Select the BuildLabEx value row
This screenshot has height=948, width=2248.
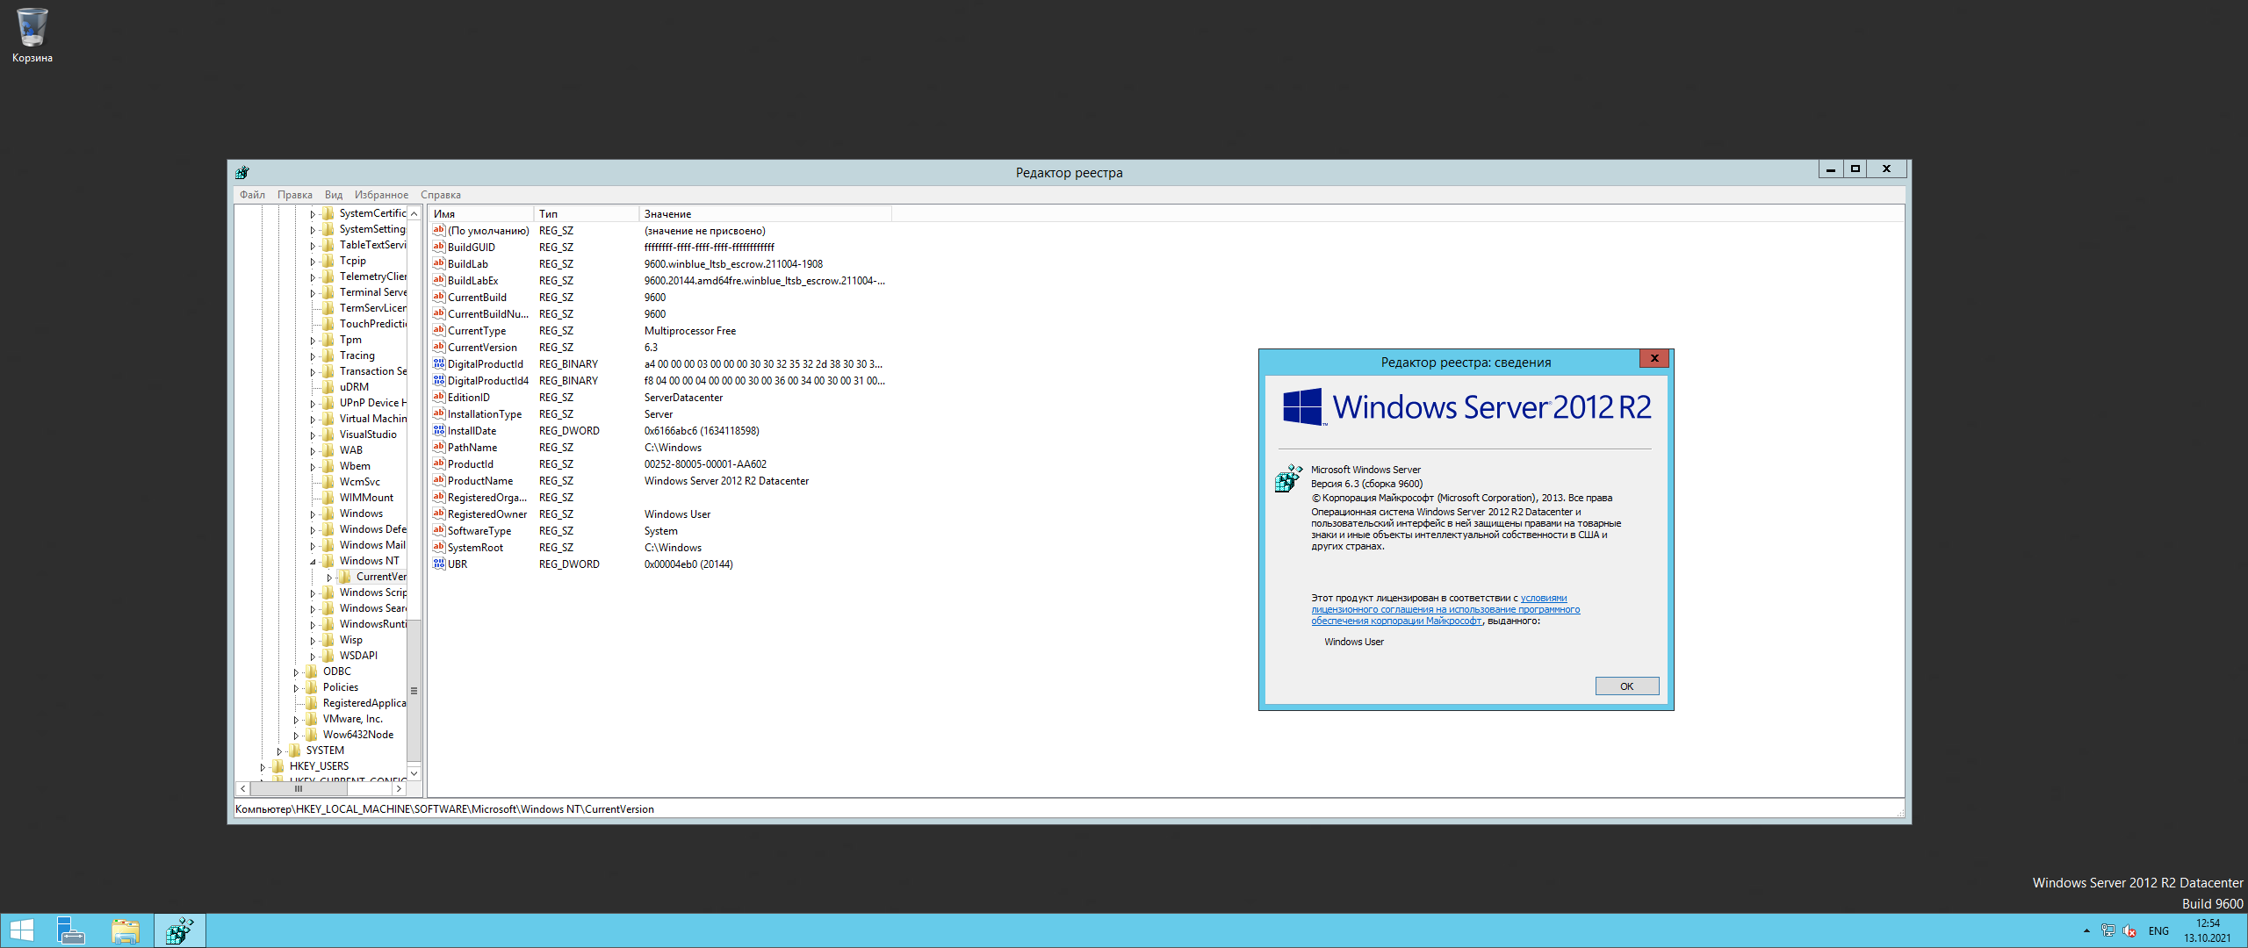pyautogui.click(x=659, y=281)
